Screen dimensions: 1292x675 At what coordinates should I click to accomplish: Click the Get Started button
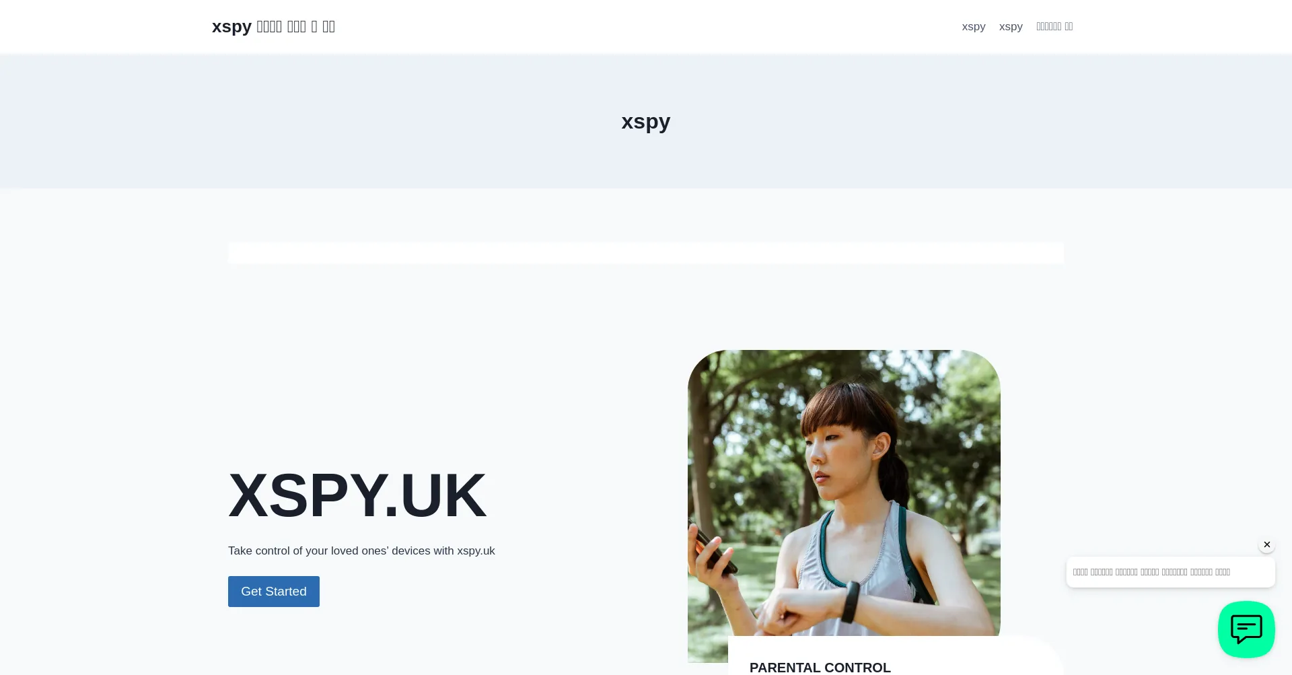pos(274,592)
